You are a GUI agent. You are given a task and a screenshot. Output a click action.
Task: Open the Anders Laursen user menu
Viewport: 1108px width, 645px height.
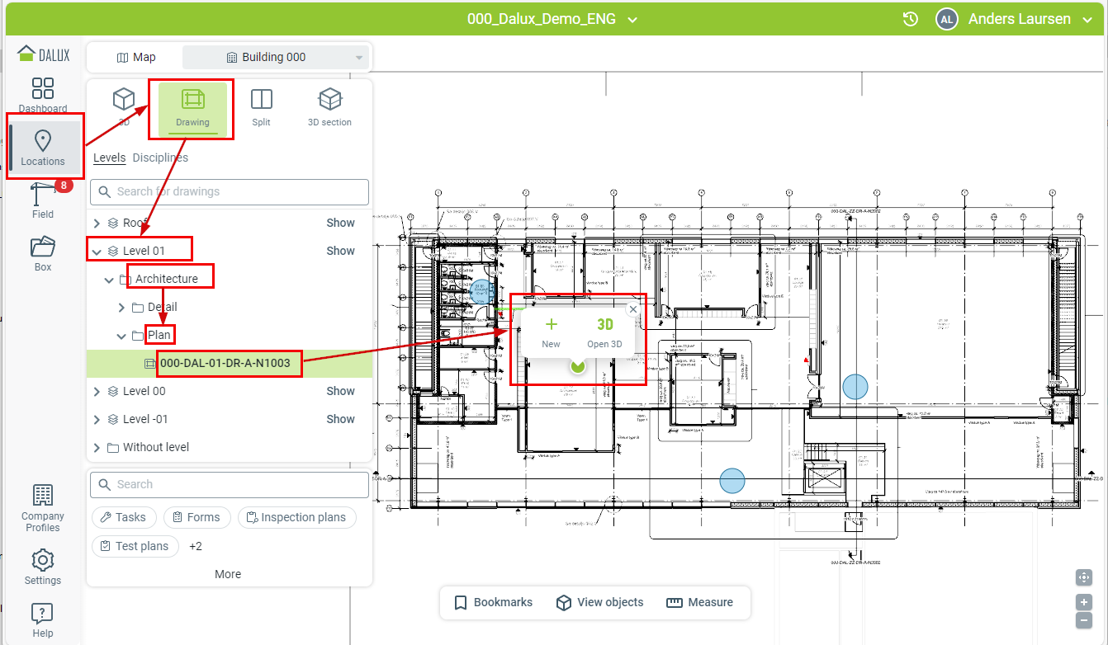coord(1030,19)
